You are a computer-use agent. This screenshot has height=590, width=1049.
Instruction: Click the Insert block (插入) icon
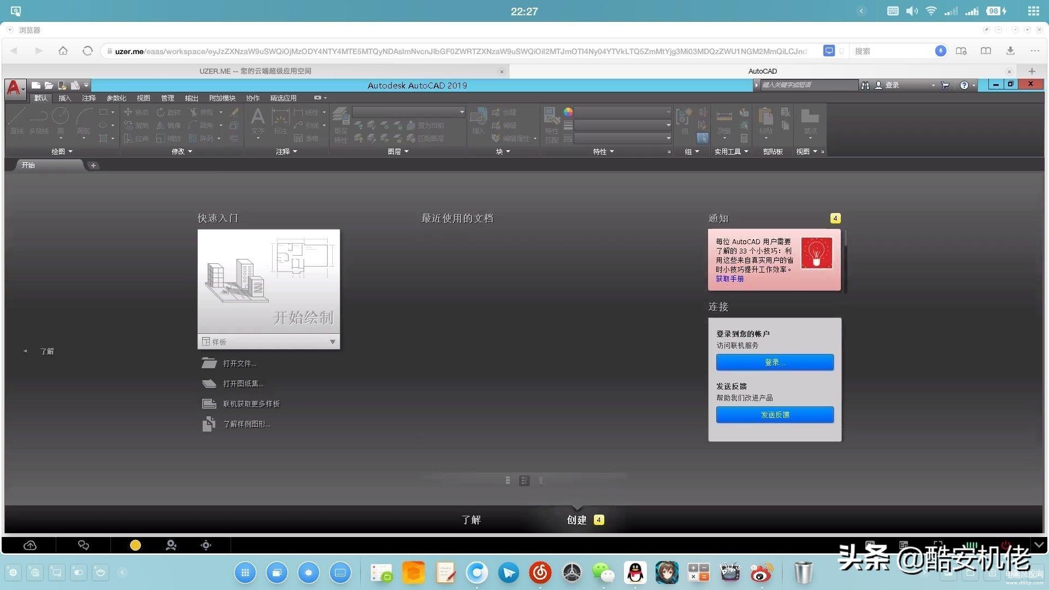point(479,121)
